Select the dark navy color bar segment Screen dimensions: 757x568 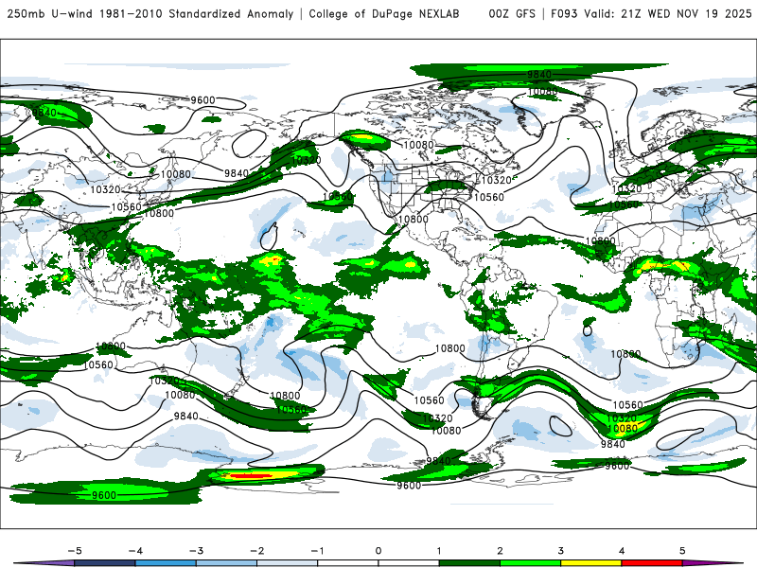click(105, 563)
